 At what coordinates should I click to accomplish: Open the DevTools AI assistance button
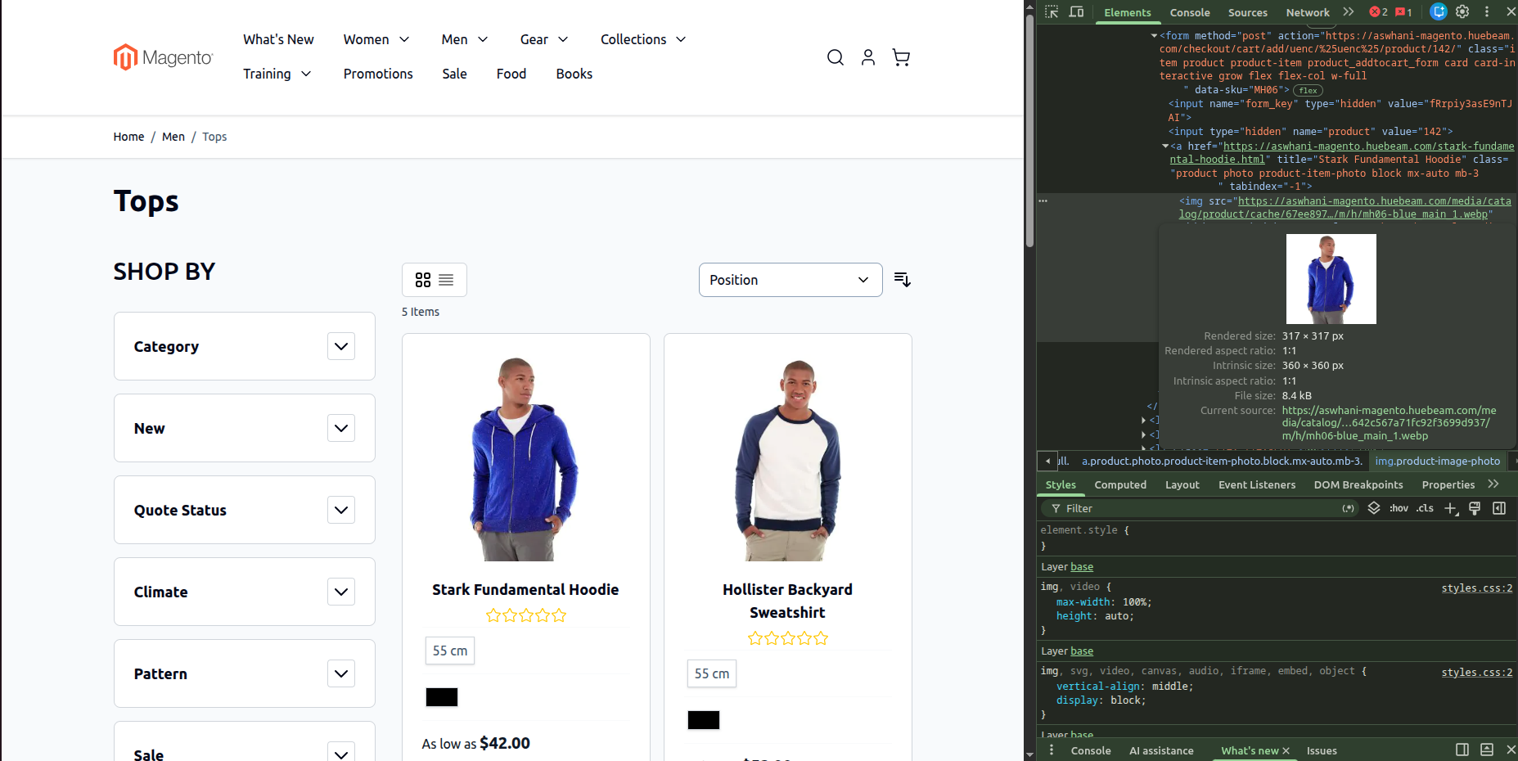(x=1439, y=11)
